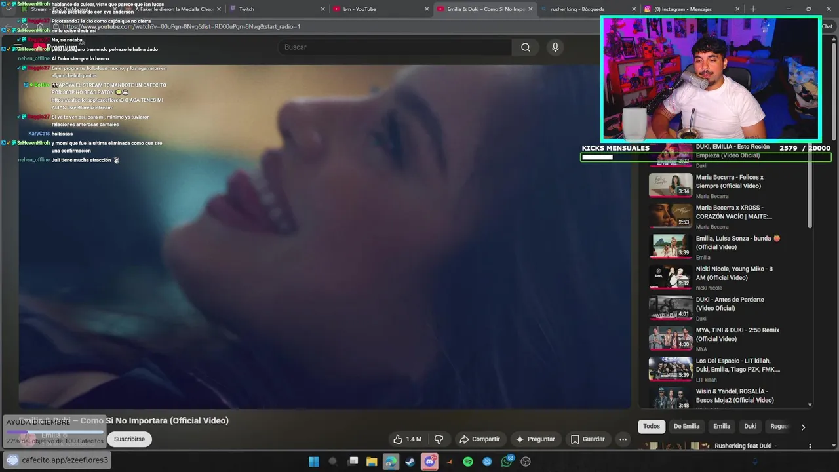This screenshot has width=839, height=472.
Task: Open options for Rusherking feat Duki video
Action: pyautogui.click(x=810, y=446)
